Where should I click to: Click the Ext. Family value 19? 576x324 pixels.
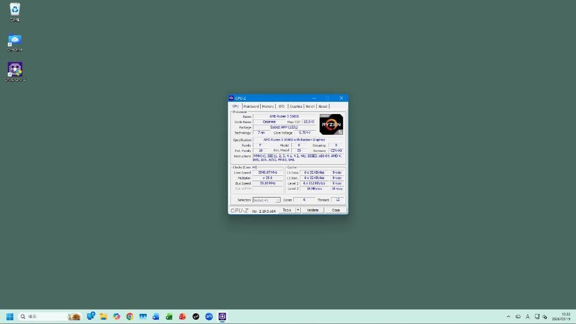tap(260, 150)
